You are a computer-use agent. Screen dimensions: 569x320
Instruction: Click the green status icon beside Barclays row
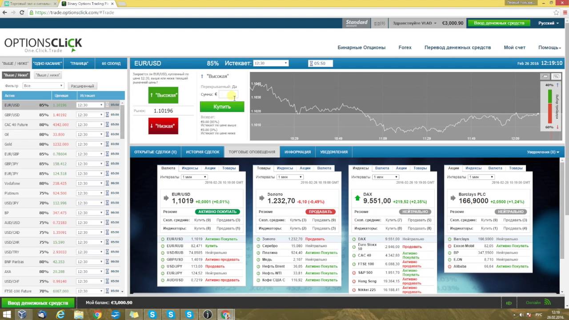pyautogui.click(x=449, y=239)
